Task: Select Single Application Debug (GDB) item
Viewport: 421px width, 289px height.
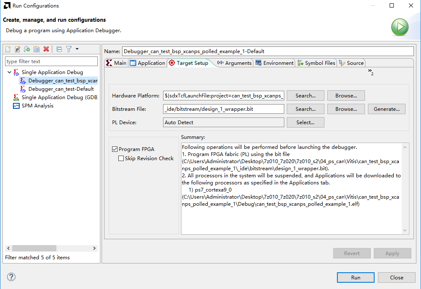Action: tap(59, 97)
